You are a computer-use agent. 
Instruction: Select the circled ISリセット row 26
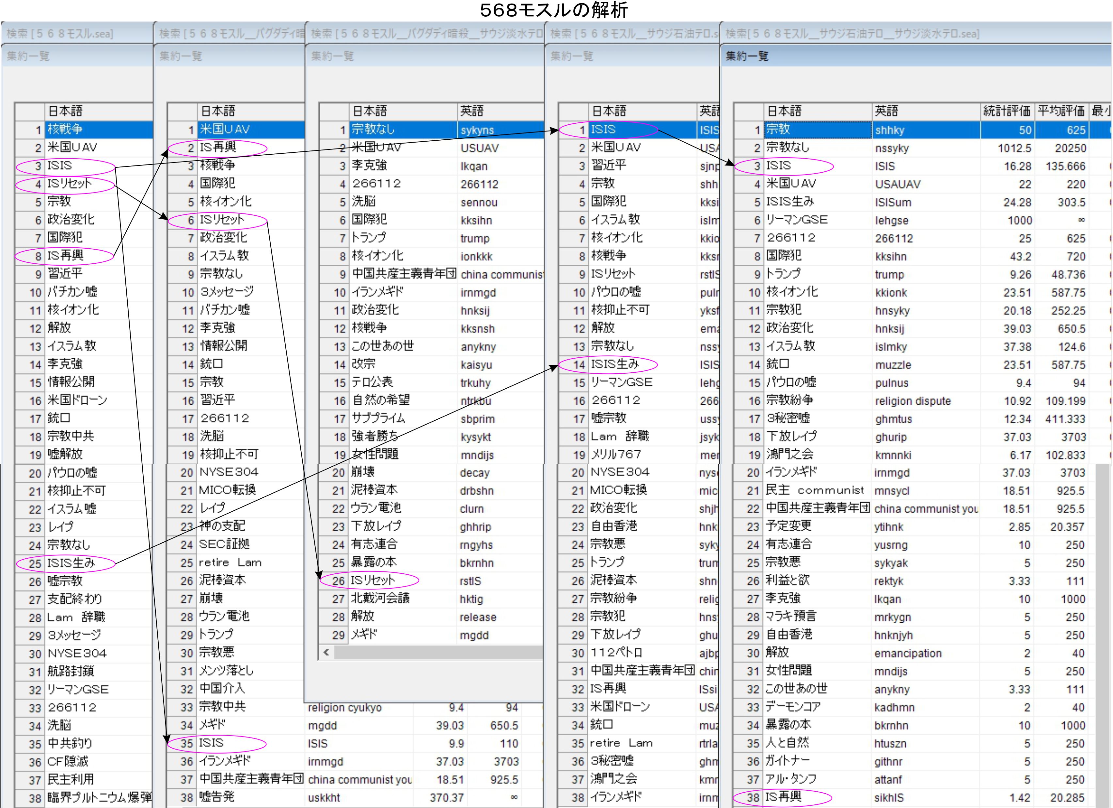tap(373, 580)
